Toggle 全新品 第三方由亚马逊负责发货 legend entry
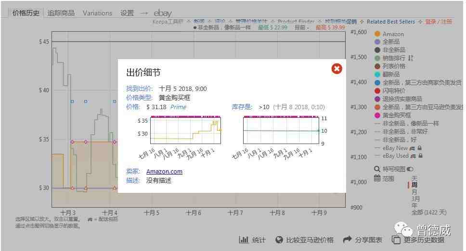Viewport: 466px width, 251px height. (418, 107)
